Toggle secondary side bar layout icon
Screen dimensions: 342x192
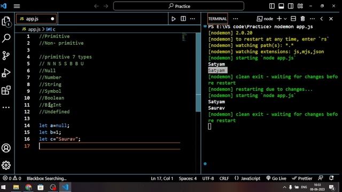coord(291,6)
